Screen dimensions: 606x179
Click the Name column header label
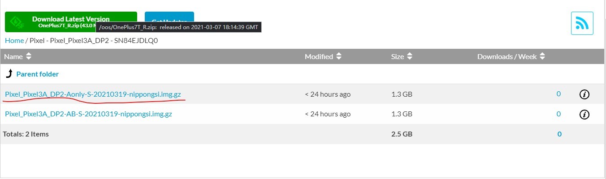(x=13, y=57)
